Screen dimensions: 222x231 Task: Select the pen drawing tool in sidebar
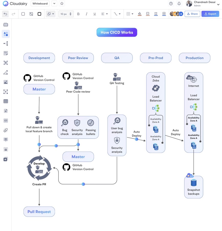(6, 73)
